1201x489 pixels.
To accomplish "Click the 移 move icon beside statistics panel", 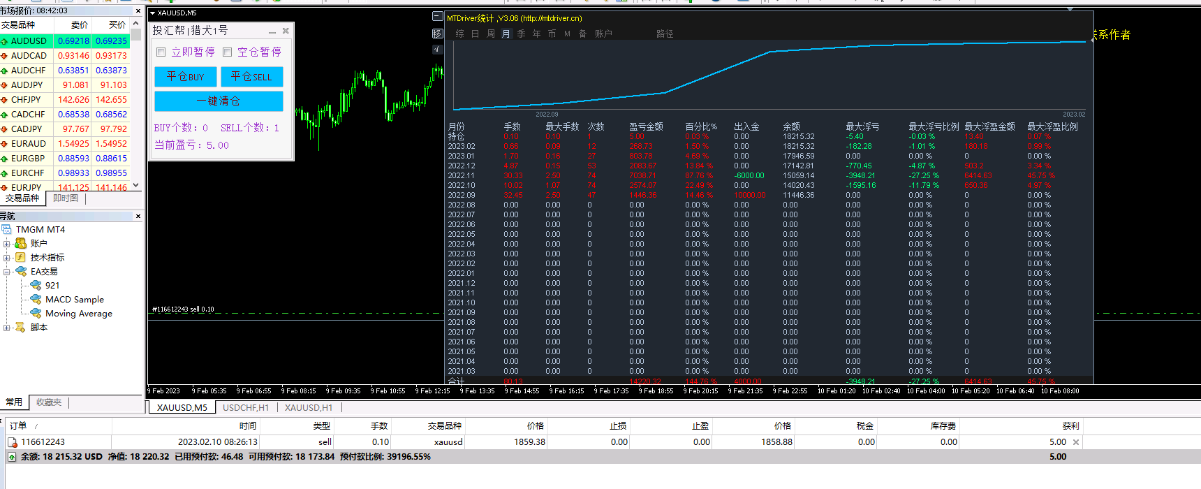I will (437, 33).
